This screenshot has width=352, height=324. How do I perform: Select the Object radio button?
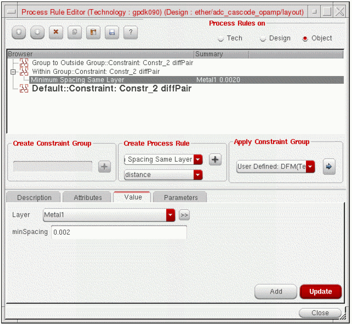coord(305,39)
